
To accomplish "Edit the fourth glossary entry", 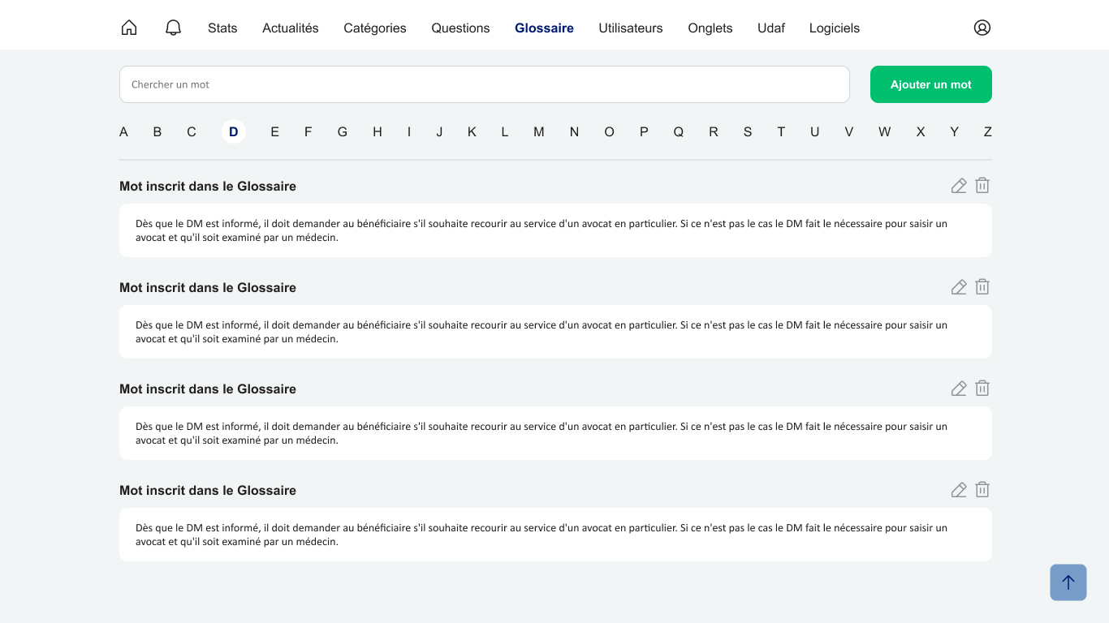I will [x=959, y=490].
